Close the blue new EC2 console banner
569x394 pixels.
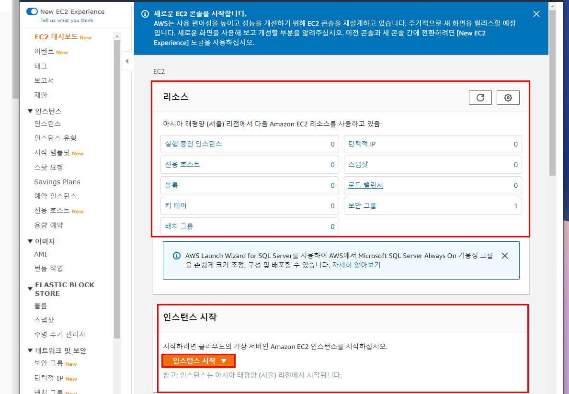(x=536, y=14)
